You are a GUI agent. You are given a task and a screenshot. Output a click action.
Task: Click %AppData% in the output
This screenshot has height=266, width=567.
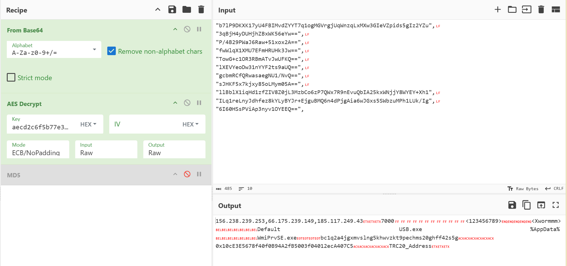545,229
